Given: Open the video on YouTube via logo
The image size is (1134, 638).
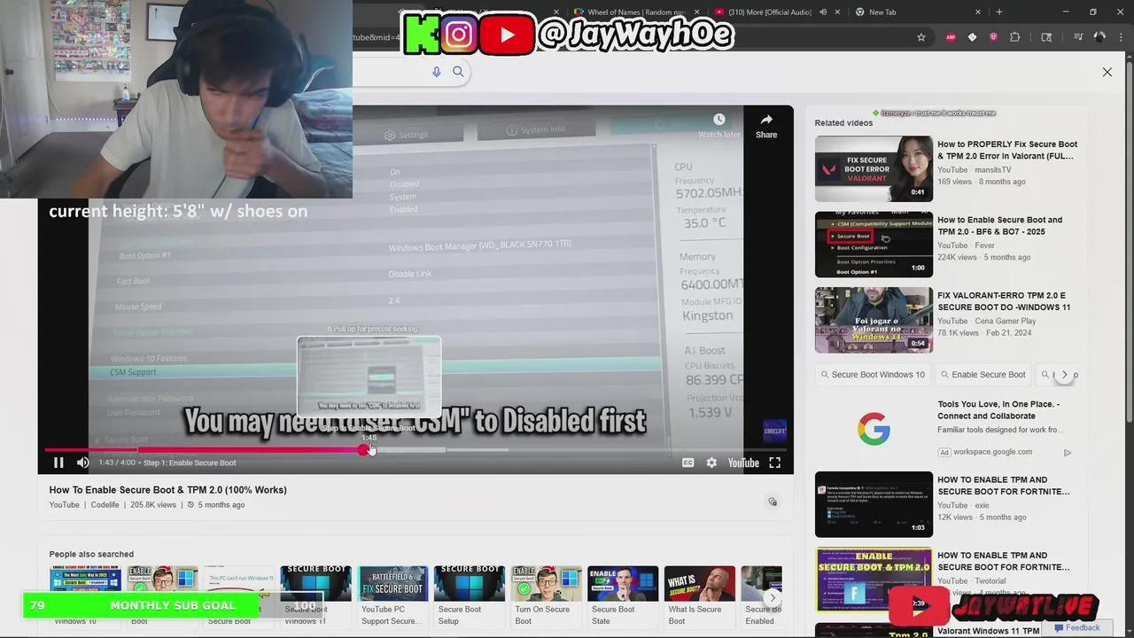Looking at the screenshot, I should click(743, 463).
